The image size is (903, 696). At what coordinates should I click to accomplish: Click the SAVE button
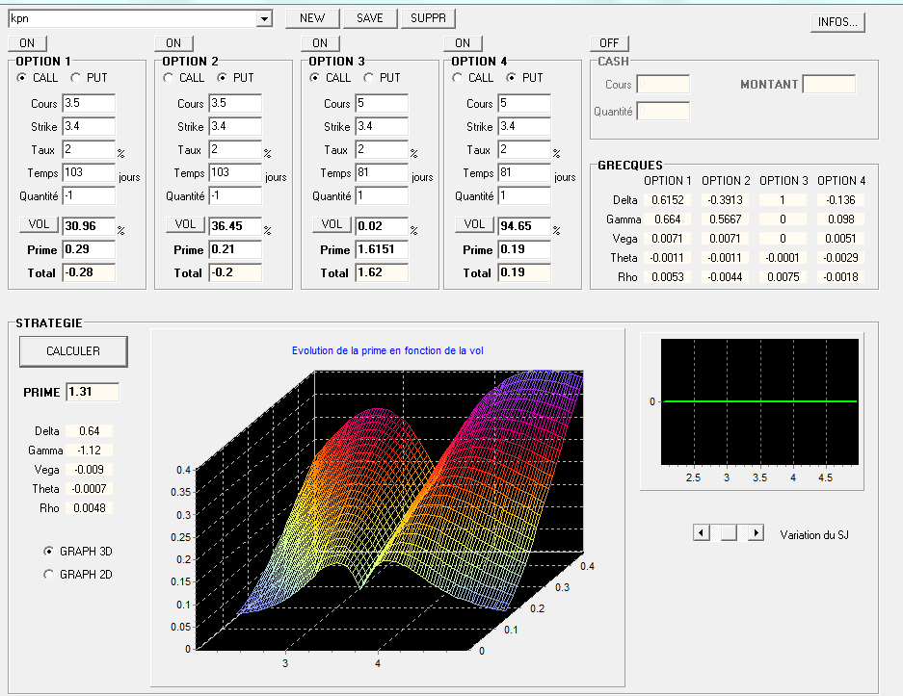coord(370,18)
